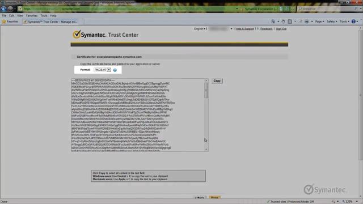Click the browser Back arrow button
Image resolution: width=363 pixels, height=204 pixels.
(3, 9)
